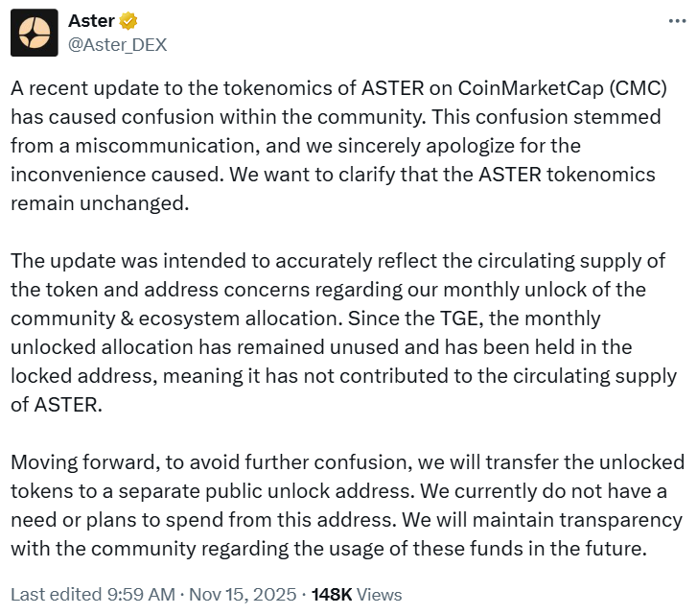Click the gold verified badge
The height and width of the screenshot is (614, 697).
[x=127, y=21]
